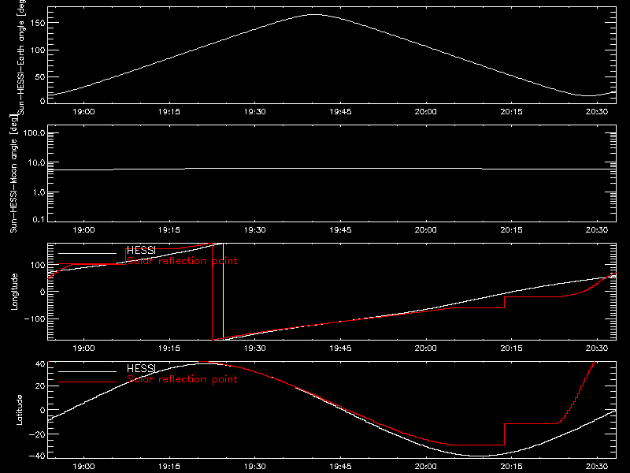Click red legend line in Latitude plot
This screenshot has height=473, width=630.
[87, 382]
